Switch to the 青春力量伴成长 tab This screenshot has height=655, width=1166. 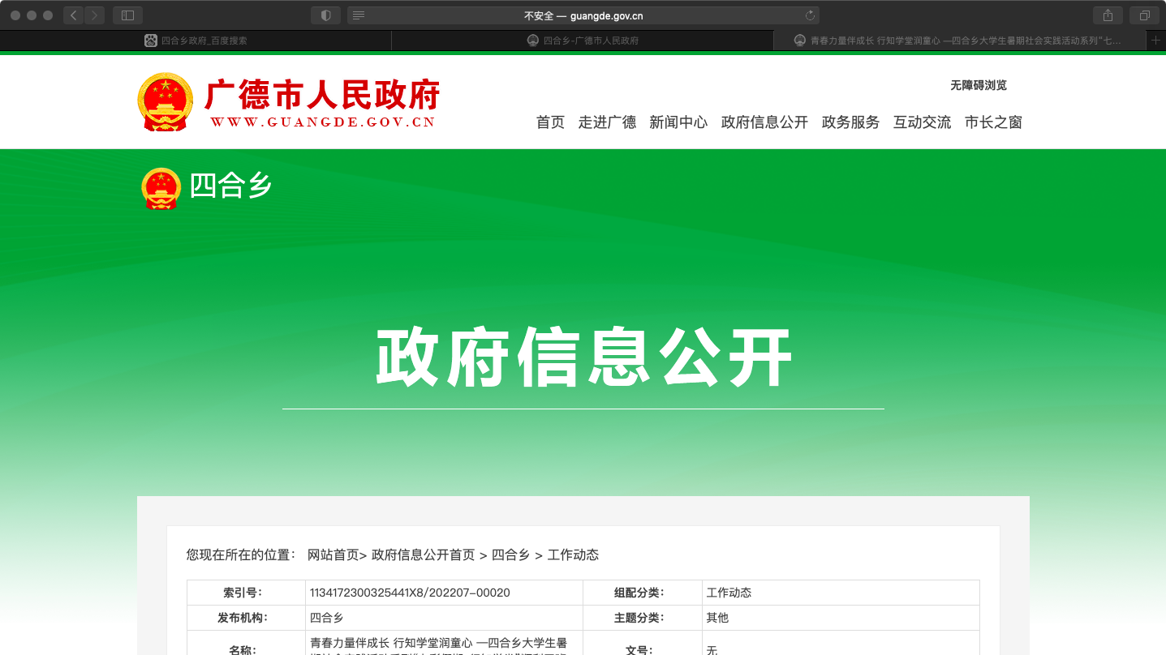pos(957,40)
